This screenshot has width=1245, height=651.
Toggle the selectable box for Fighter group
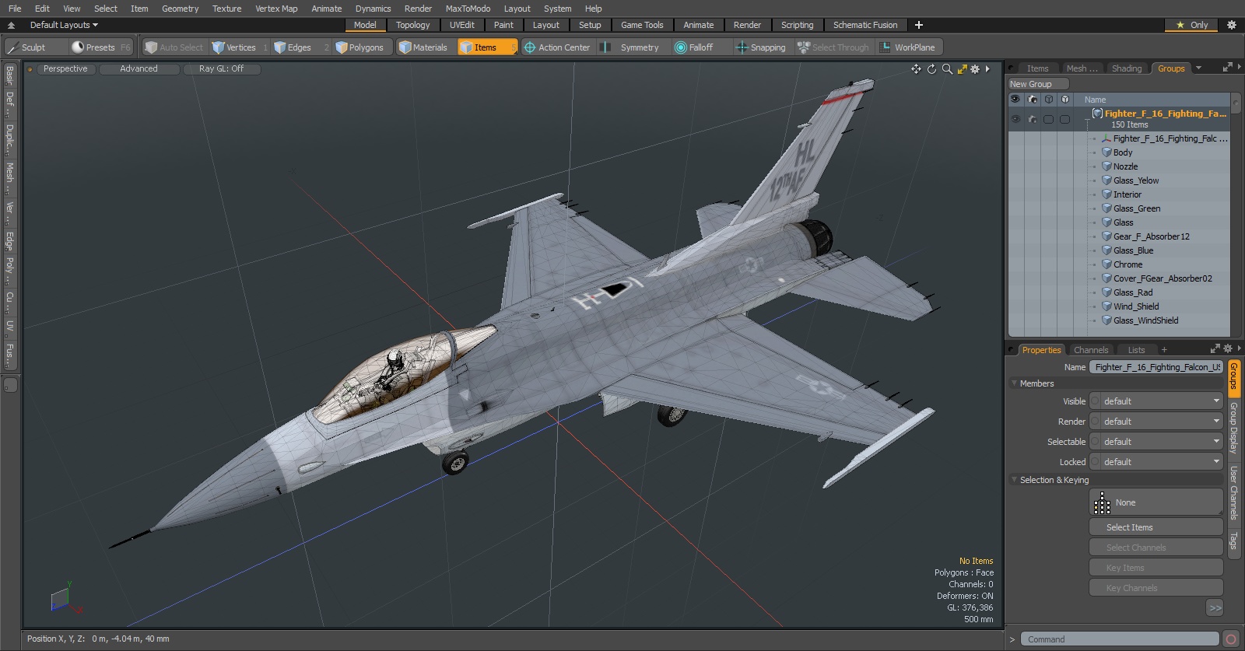(1048, 119)
